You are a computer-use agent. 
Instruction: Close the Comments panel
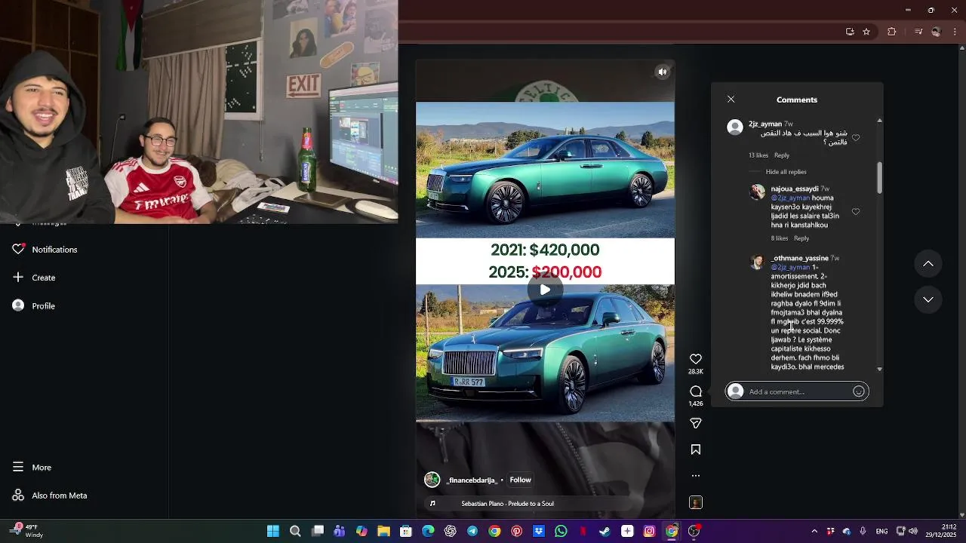coord(731,100)
